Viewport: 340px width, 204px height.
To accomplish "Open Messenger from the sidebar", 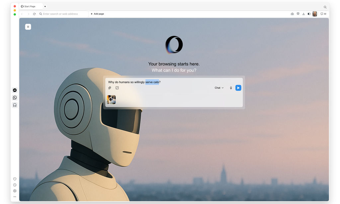I will pos(15,90).
